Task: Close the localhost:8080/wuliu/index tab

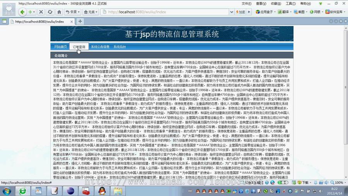Action: (x=72, y=22)
